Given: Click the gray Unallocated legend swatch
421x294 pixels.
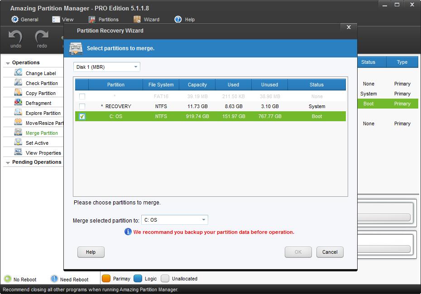Looking at the screenshot, I should click(x=165, y=279).
